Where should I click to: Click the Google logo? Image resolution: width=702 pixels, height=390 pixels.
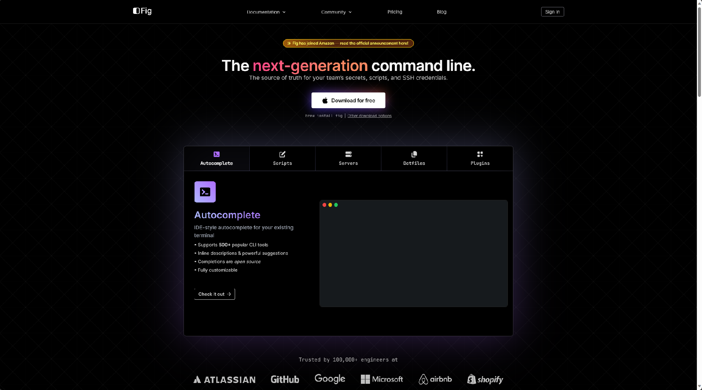(330, 379)
